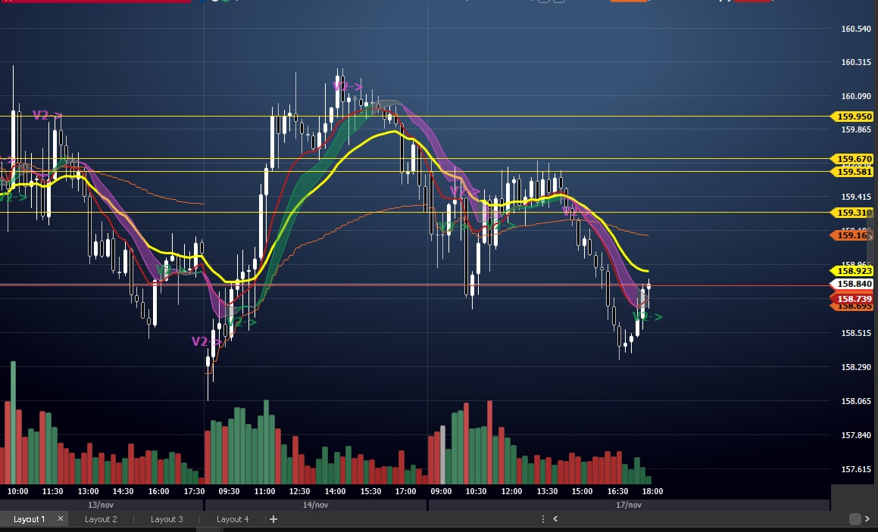Close the Layout 1 tab
The image size is (878, 532).
61,519
